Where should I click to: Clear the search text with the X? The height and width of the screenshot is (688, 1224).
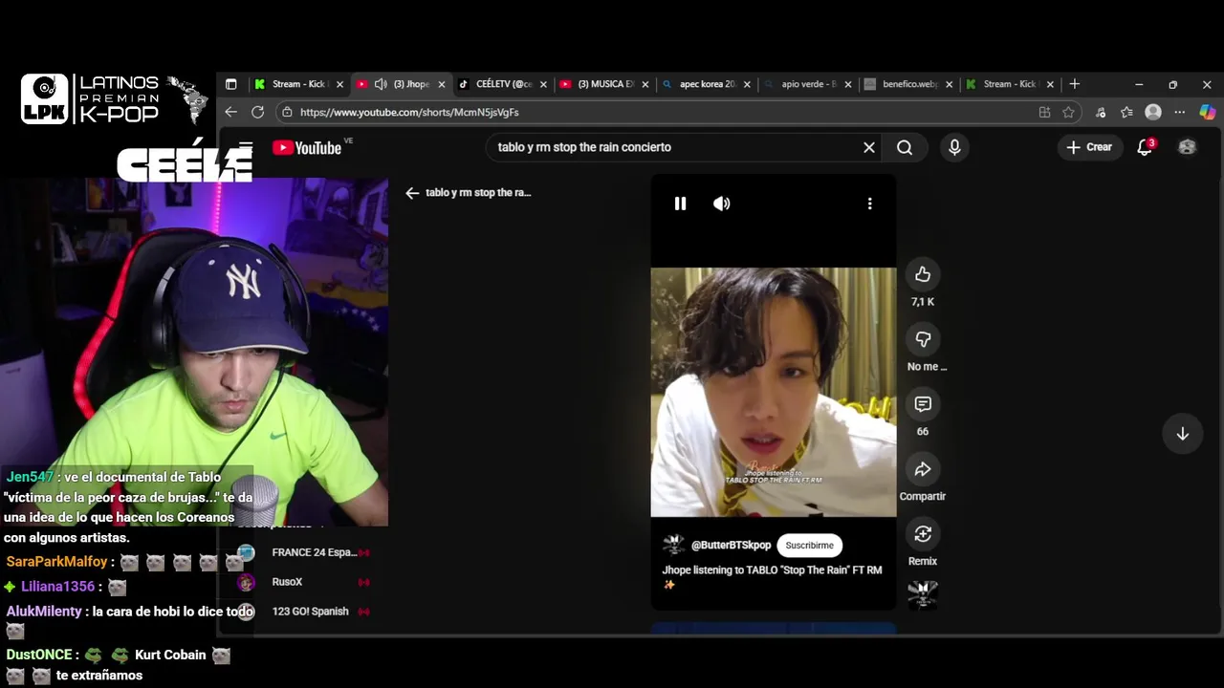point(869,147)
